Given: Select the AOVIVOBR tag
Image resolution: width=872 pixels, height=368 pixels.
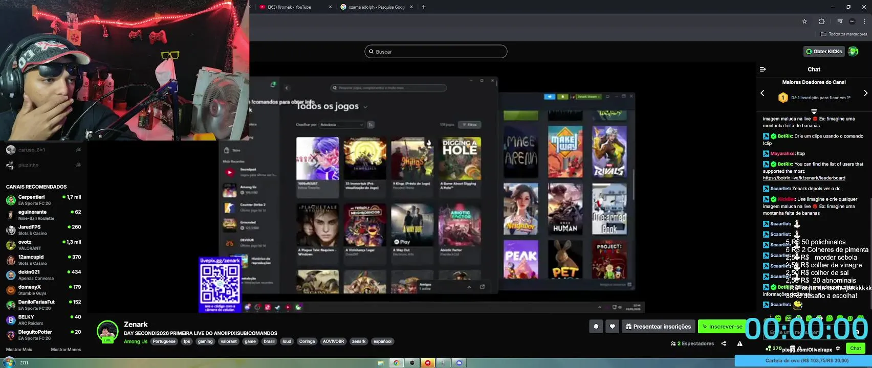Looking at the screenshot, I should pos(333,341).
